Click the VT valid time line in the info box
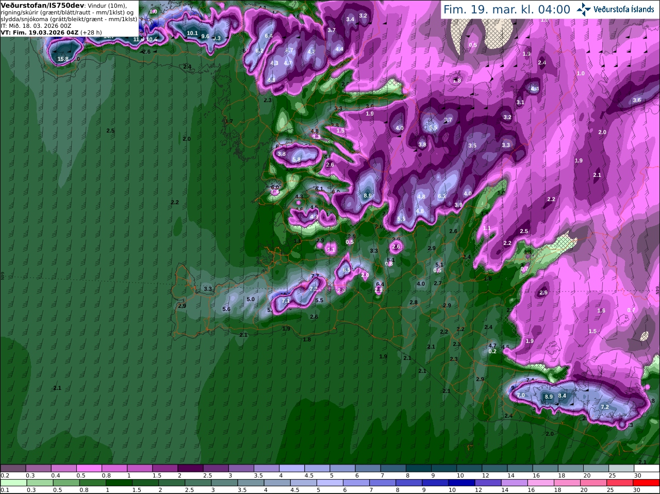Image resolution: width=660 pixels, height=494 pixels. pyautogui.click(x=51, y=32)
